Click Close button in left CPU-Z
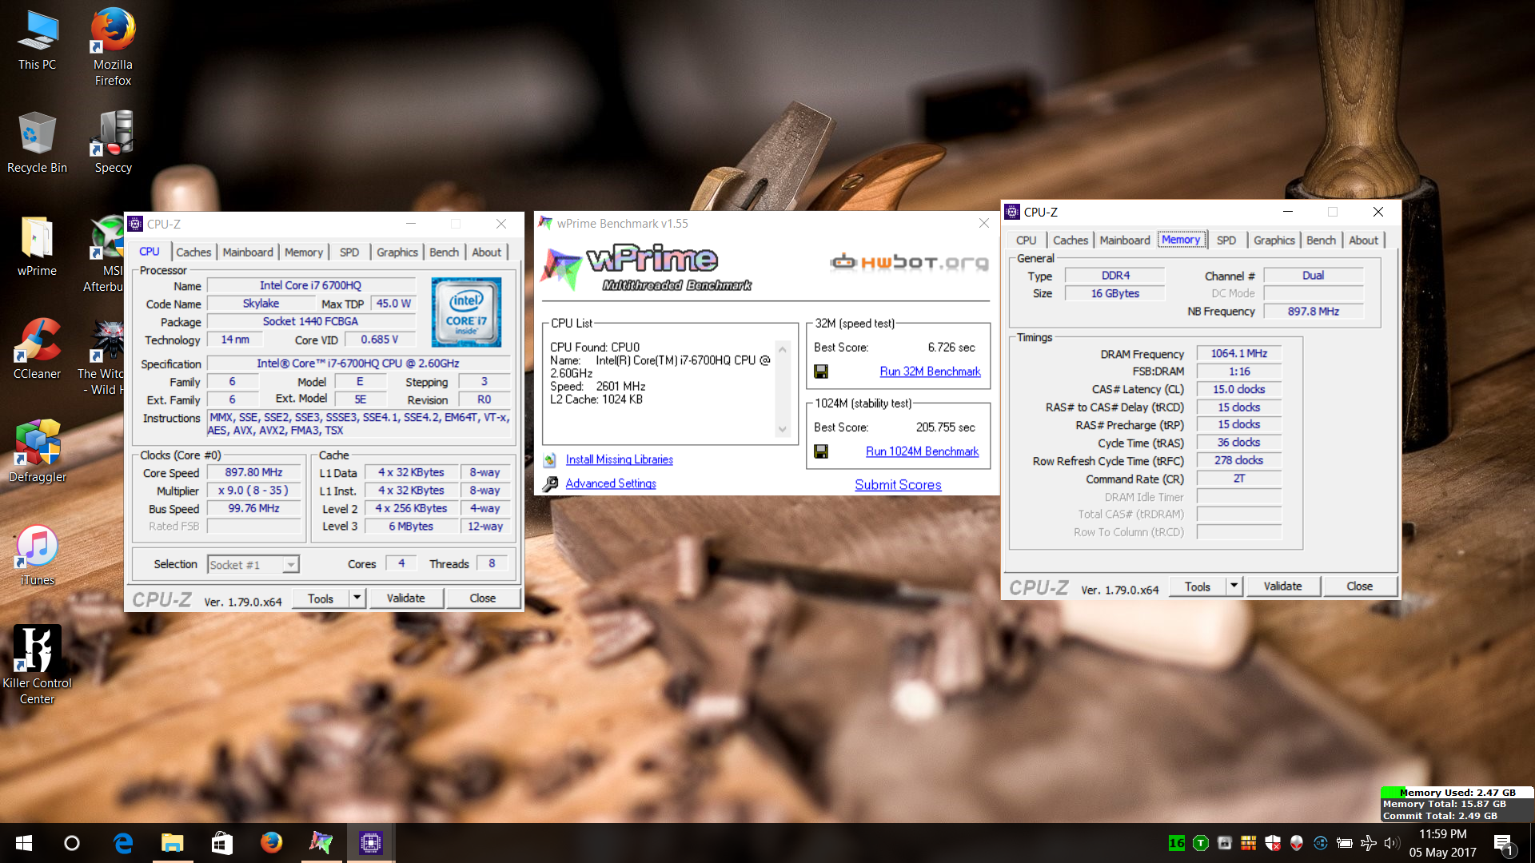This screenshot has width=1535, height=863. click(x=483, y=598)
